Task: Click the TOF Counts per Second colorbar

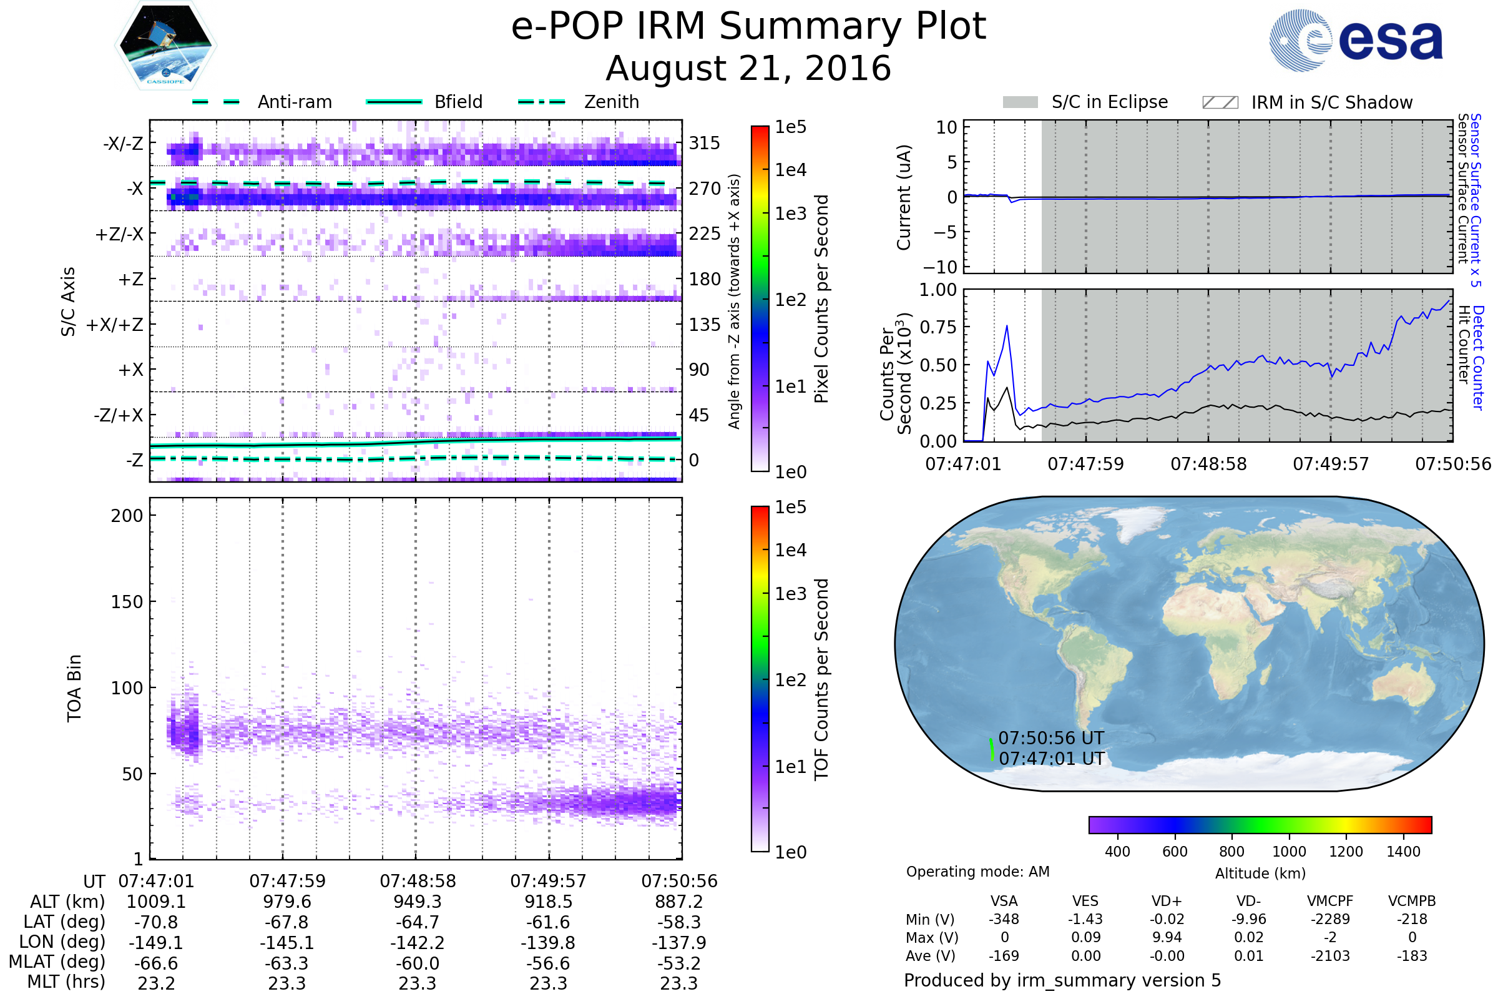Action: (x=760, y=679)
